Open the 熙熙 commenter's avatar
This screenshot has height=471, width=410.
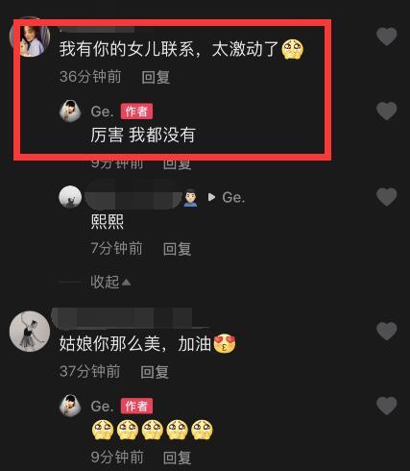click(70, 197)
